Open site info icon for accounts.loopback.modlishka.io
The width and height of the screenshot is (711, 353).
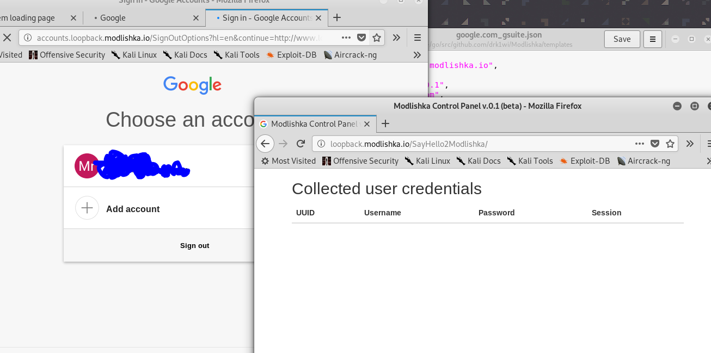(27, 38)
